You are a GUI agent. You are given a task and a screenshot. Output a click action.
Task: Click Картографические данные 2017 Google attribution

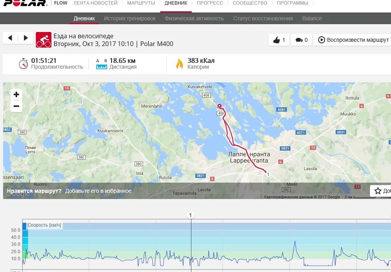(302, 197)
